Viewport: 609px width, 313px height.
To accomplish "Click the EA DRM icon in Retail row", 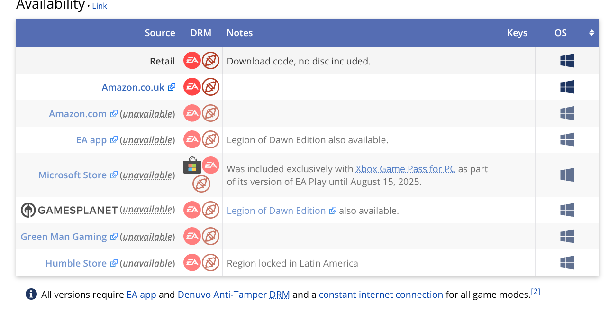I will click(192, 61).
